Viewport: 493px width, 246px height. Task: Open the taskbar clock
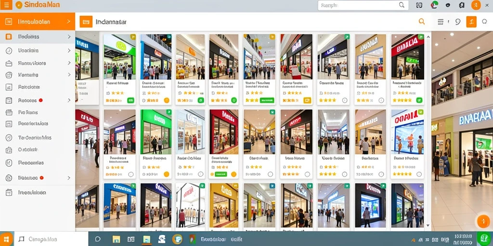[463, 239]
